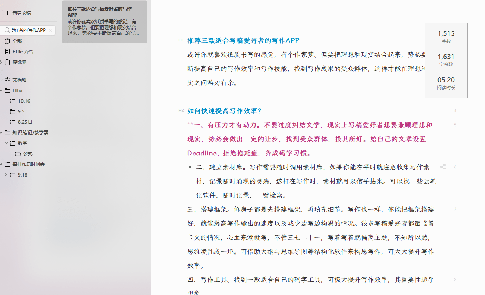This screenshot has height=295, width=485.
Task: Click the H1 marker next to the title
Action: (x=181, y=40)
